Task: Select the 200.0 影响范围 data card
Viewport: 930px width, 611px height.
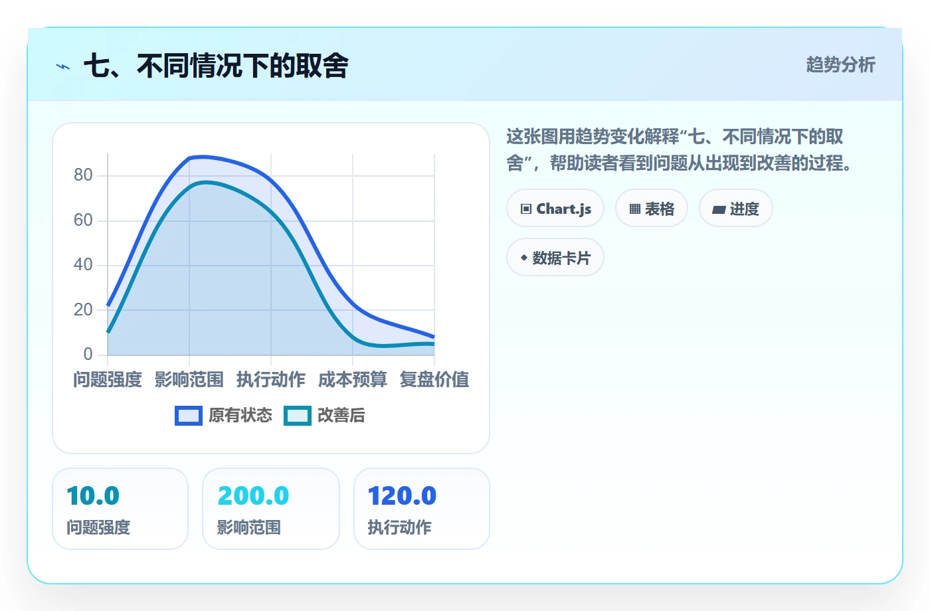Action: 271,509
